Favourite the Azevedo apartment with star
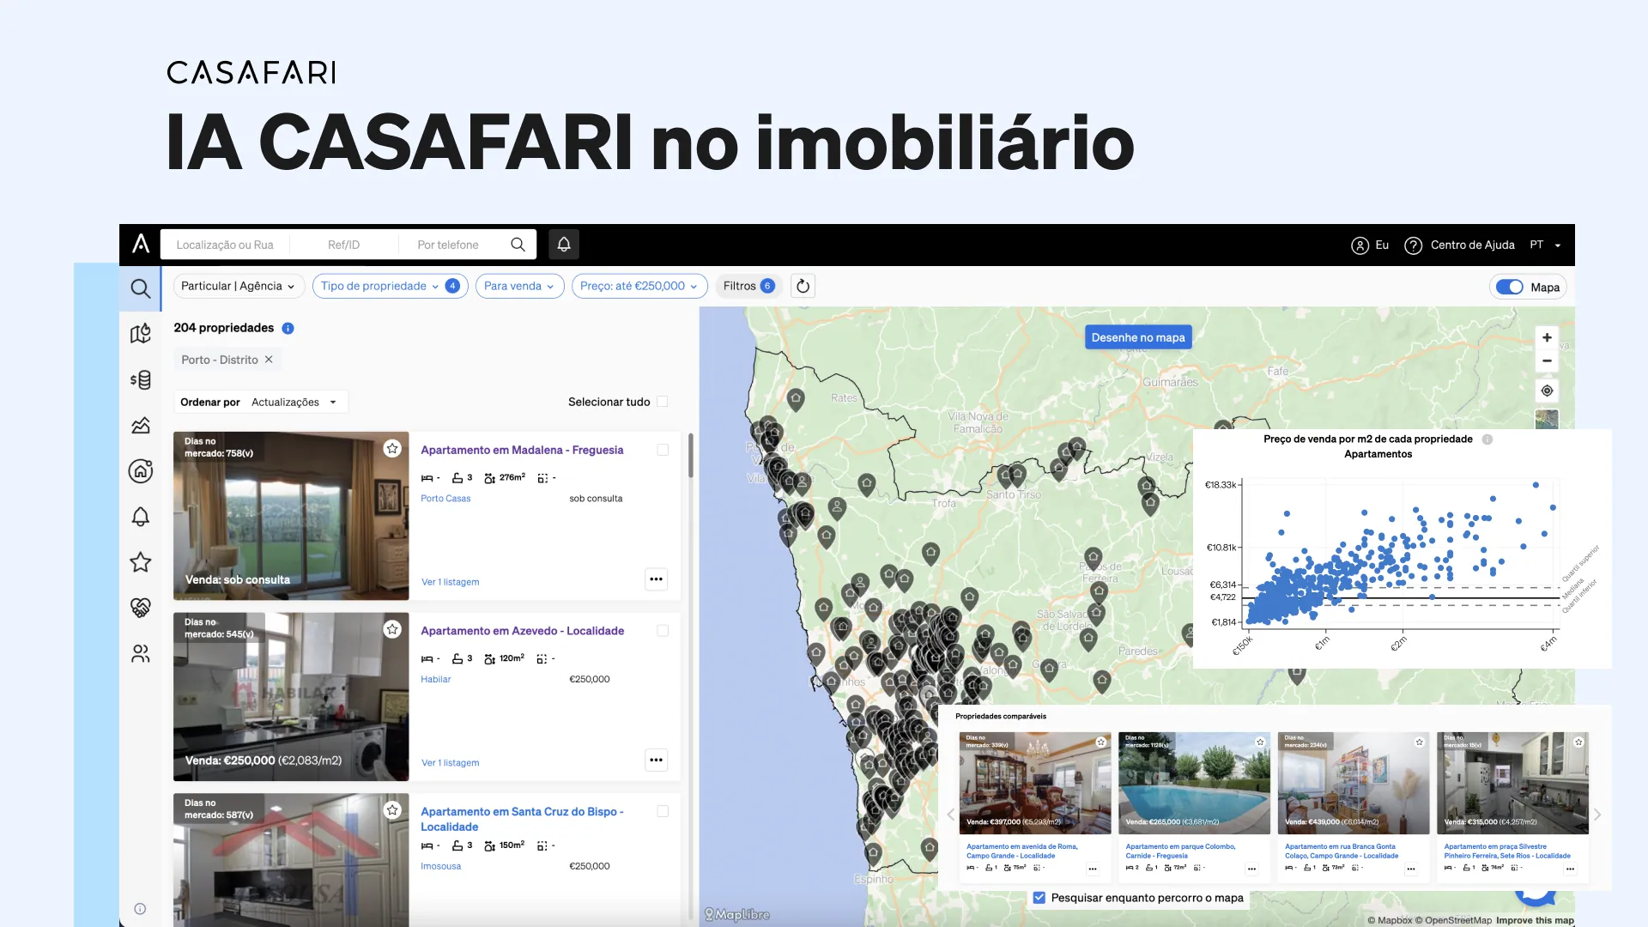 (x=392, y=629)
